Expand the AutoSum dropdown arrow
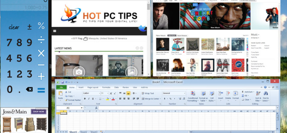 (x=254, y=92)
